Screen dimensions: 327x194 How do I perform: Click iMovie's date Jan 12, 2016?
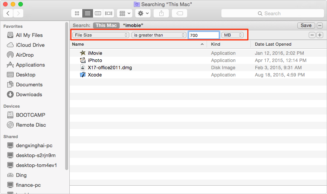point(279,53)
